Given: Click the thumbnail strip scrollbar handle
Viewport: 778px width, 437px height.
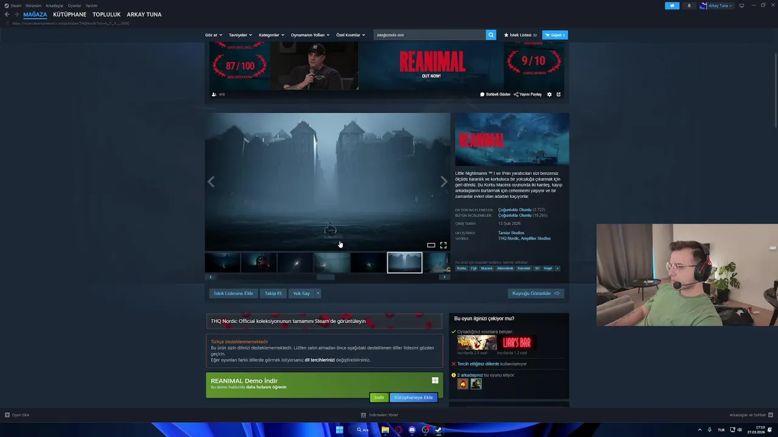Looking at the screenshot, I should [326, 277].
